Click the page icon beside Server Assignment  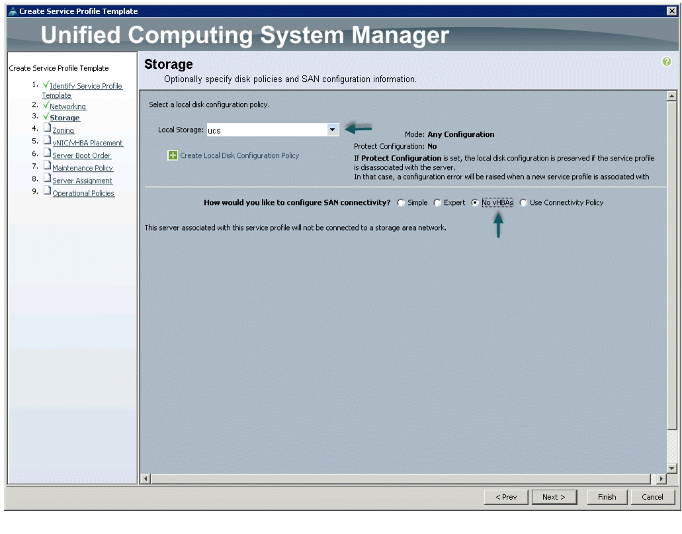(x=47, y=178)
